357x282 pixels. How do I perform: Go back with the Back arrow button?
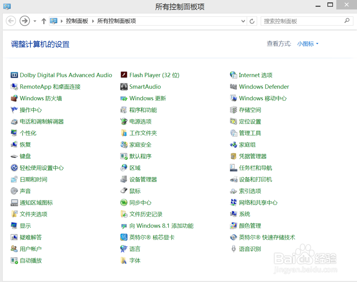(x=11, y=21)
